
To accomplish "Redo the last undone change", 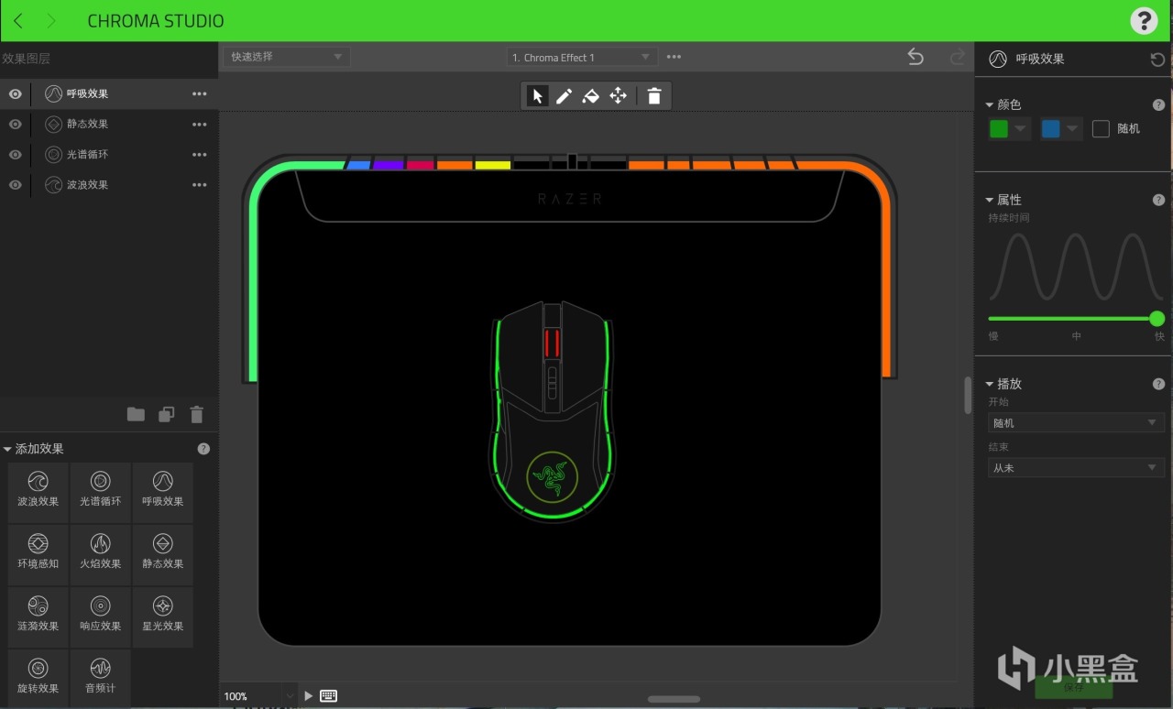I will coord(958,57).
